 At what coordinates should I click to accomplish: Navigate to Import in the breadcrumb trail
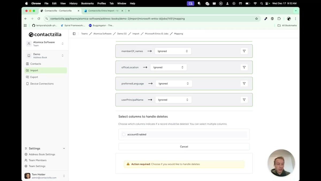(x=136, y=34)
